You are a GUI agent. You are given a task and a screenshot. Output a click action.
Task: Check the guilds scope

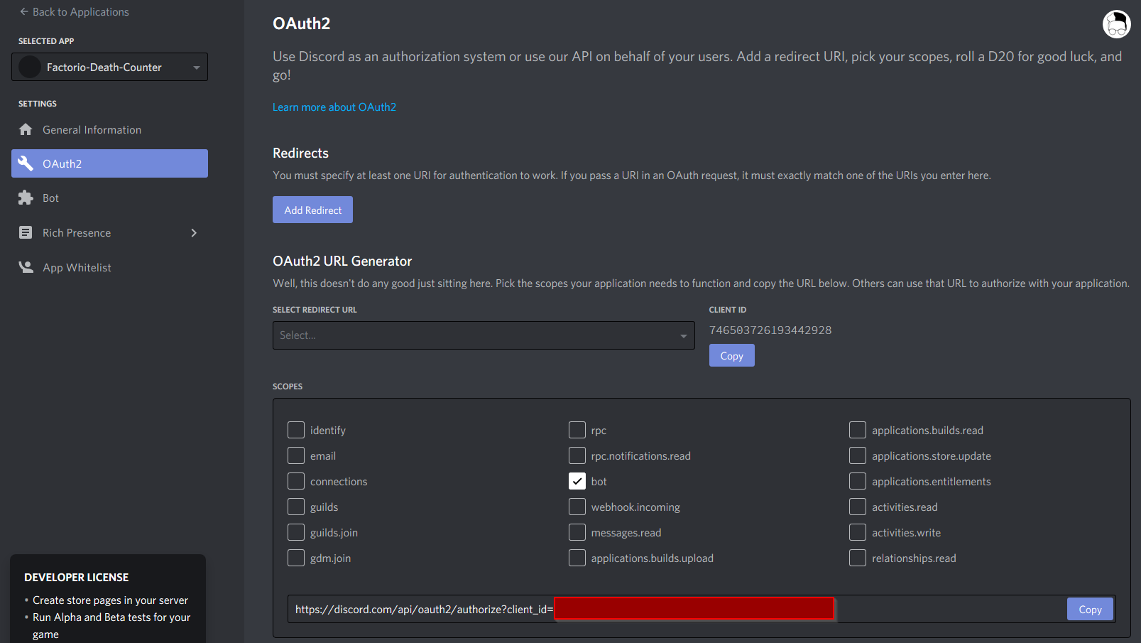296,507
